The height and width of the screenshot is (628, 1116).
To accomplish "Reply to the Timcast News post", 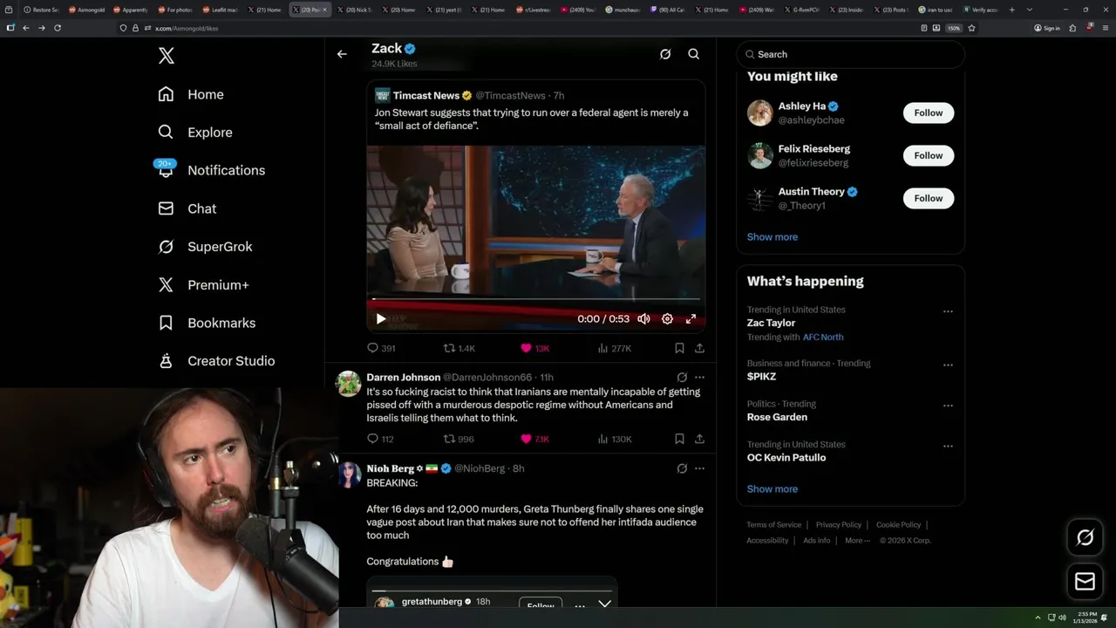I will tap(381, 348).
